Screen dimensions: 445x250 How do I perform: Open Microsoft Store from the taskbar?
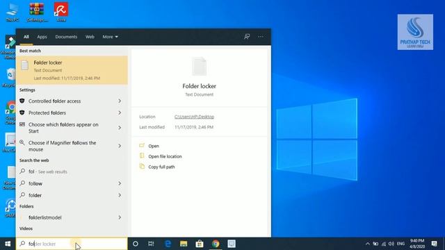coord(200,244)
